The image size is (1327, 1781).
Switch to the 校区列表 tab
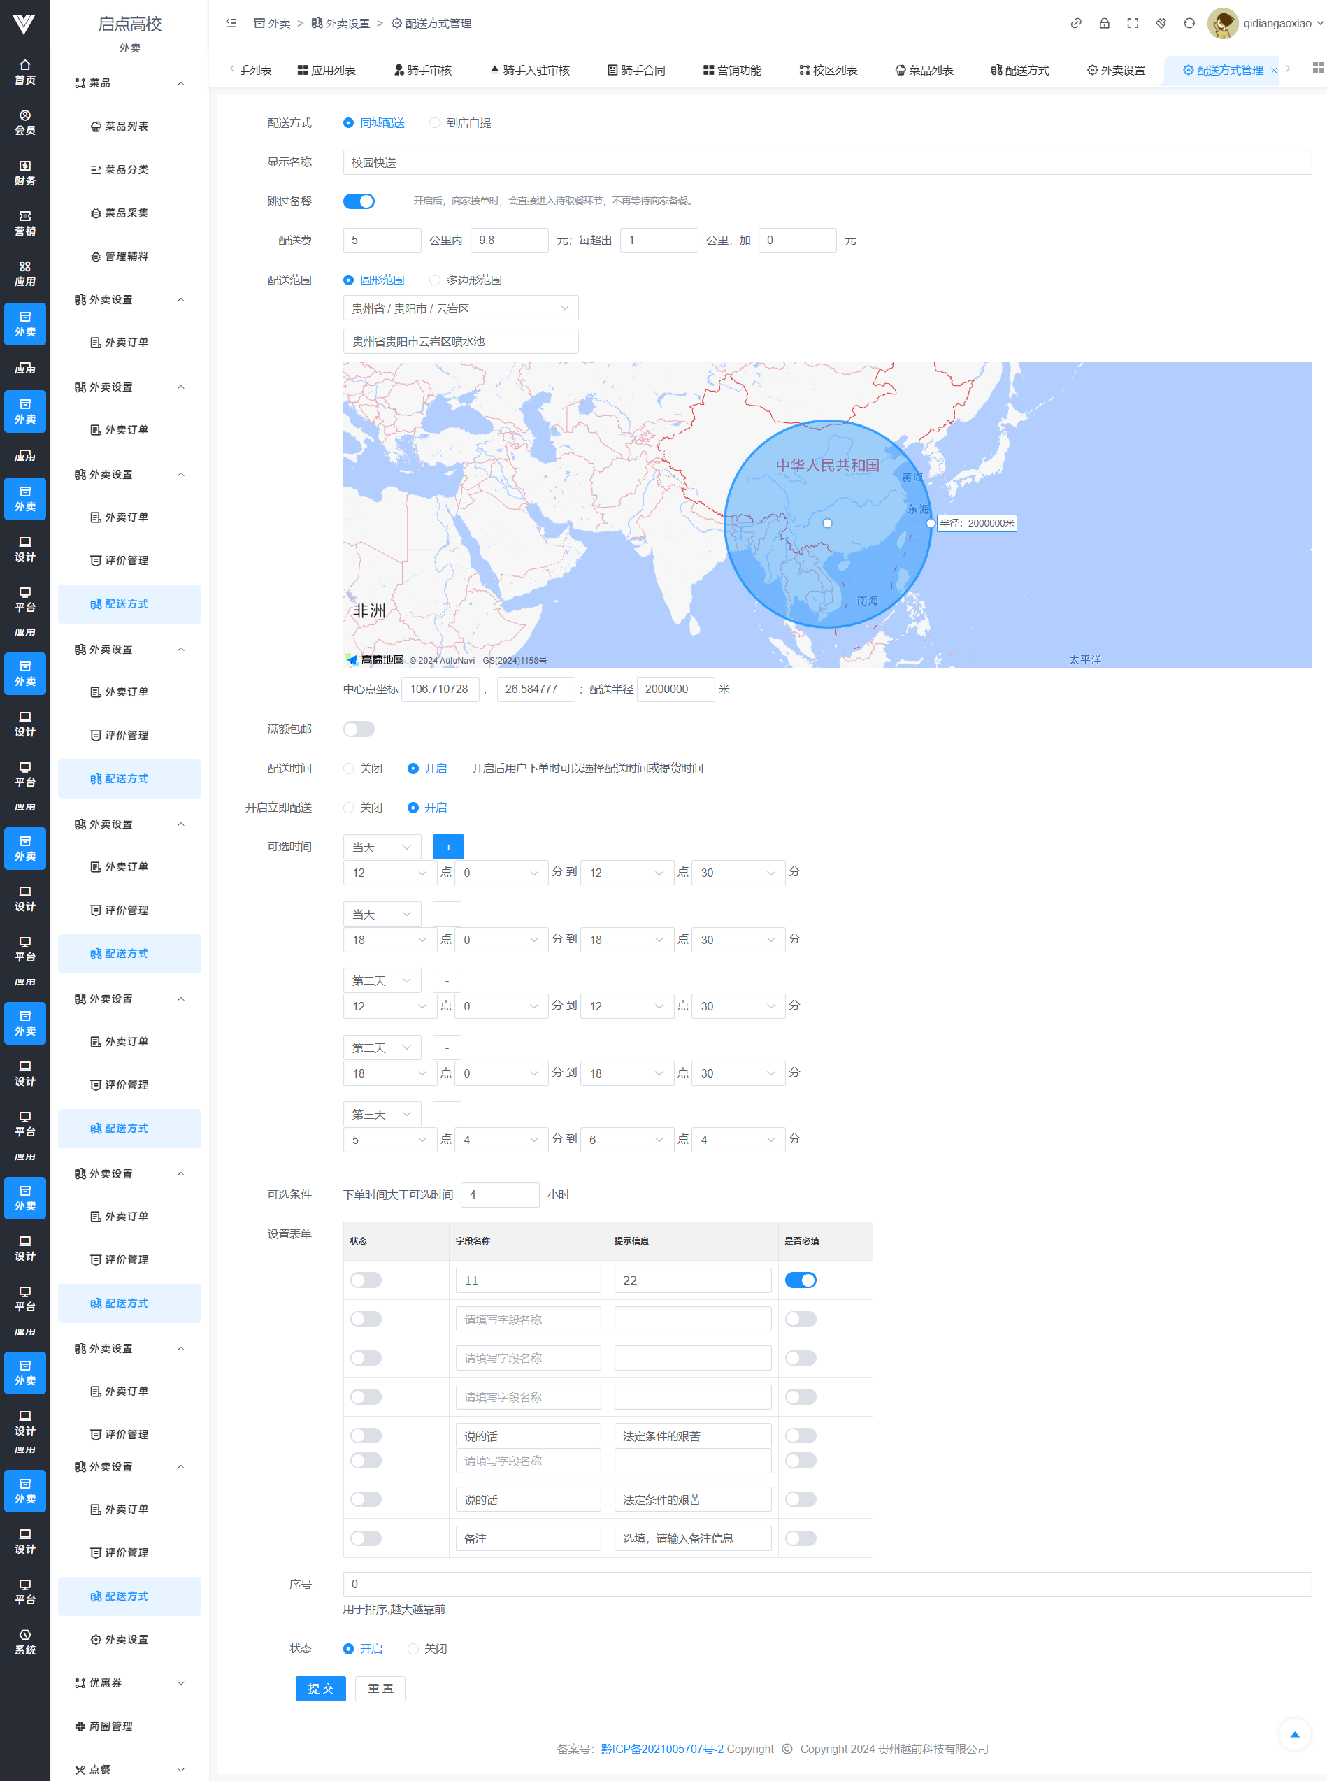(x=829, y=70)
